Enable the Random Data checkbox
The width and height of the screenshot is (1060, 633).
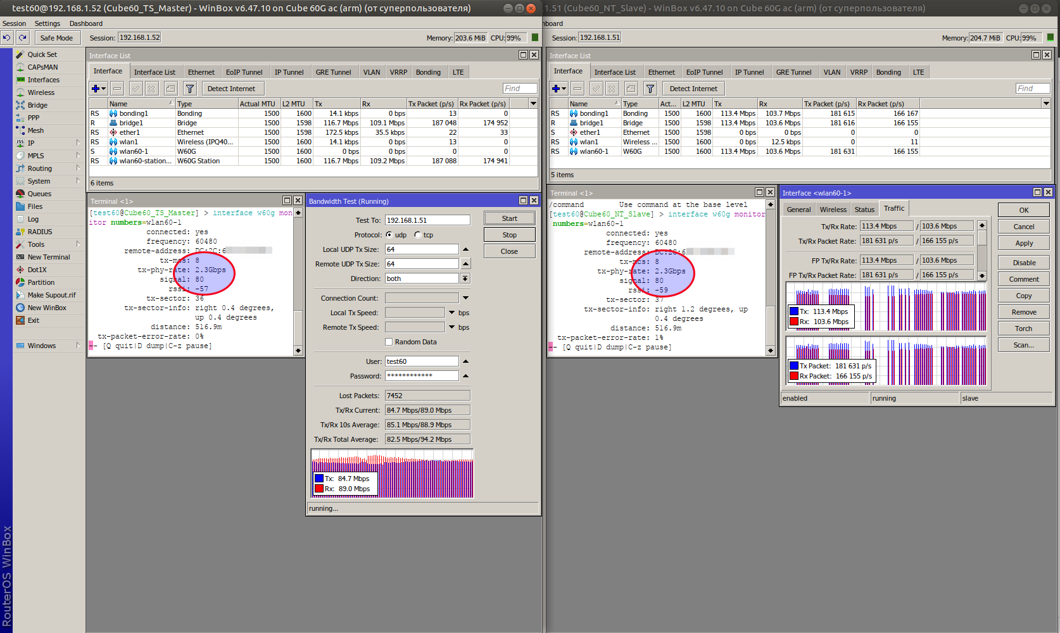tap(389, 342)
